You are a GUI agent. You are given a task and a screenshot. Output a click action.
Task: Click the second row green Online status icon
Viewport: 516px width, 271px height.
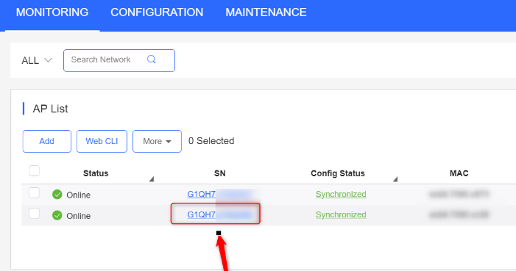coord(57,215)
